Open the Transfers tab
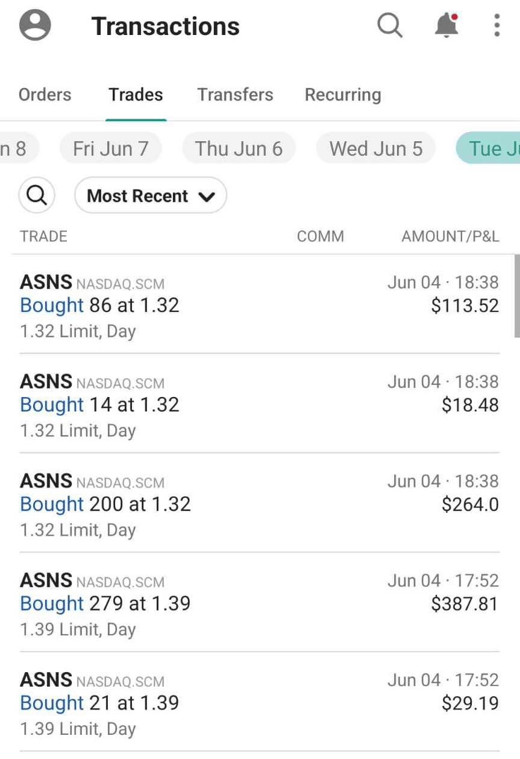 [x=235, y=95]
